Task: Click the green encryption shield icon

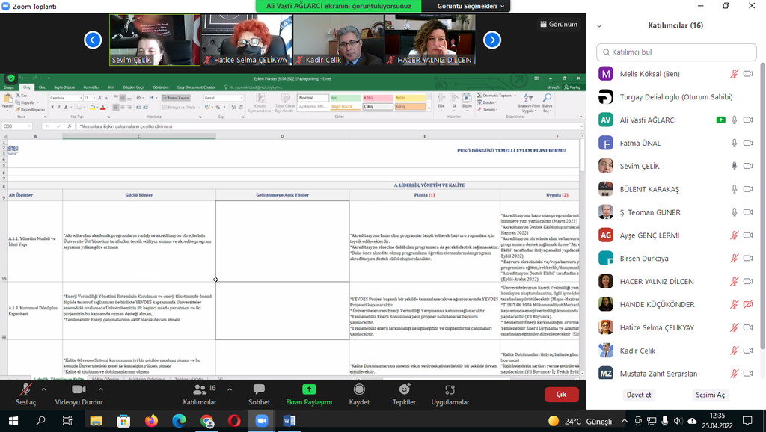Action: [11, 78]
